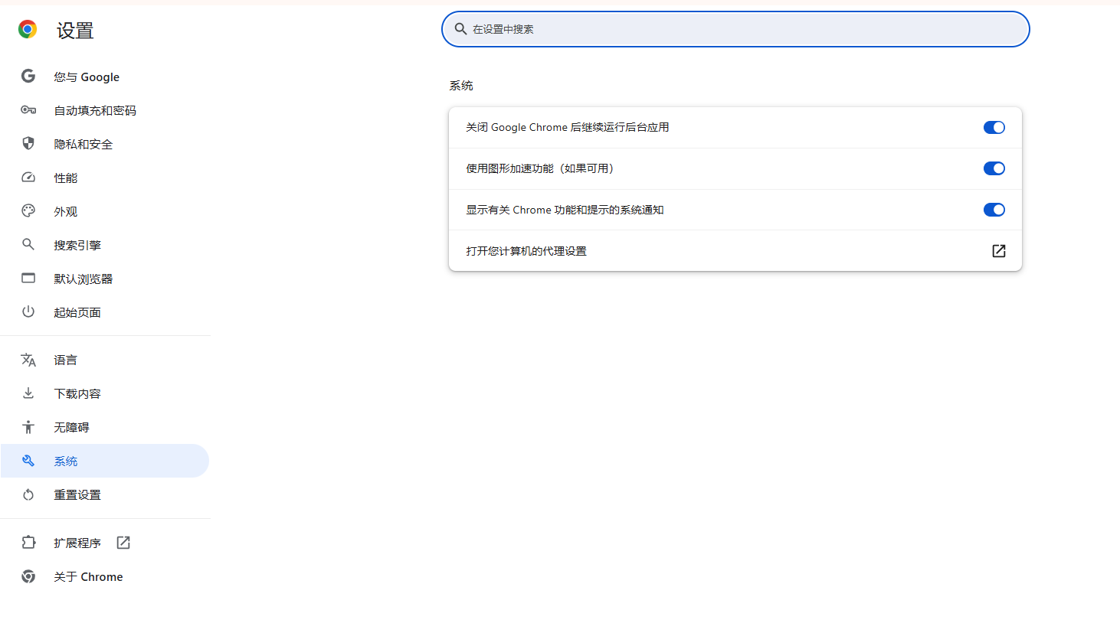
Task: Click the 关闭 Google Chrome 后继续运行后台应用 label
Action: click(568, 127)
